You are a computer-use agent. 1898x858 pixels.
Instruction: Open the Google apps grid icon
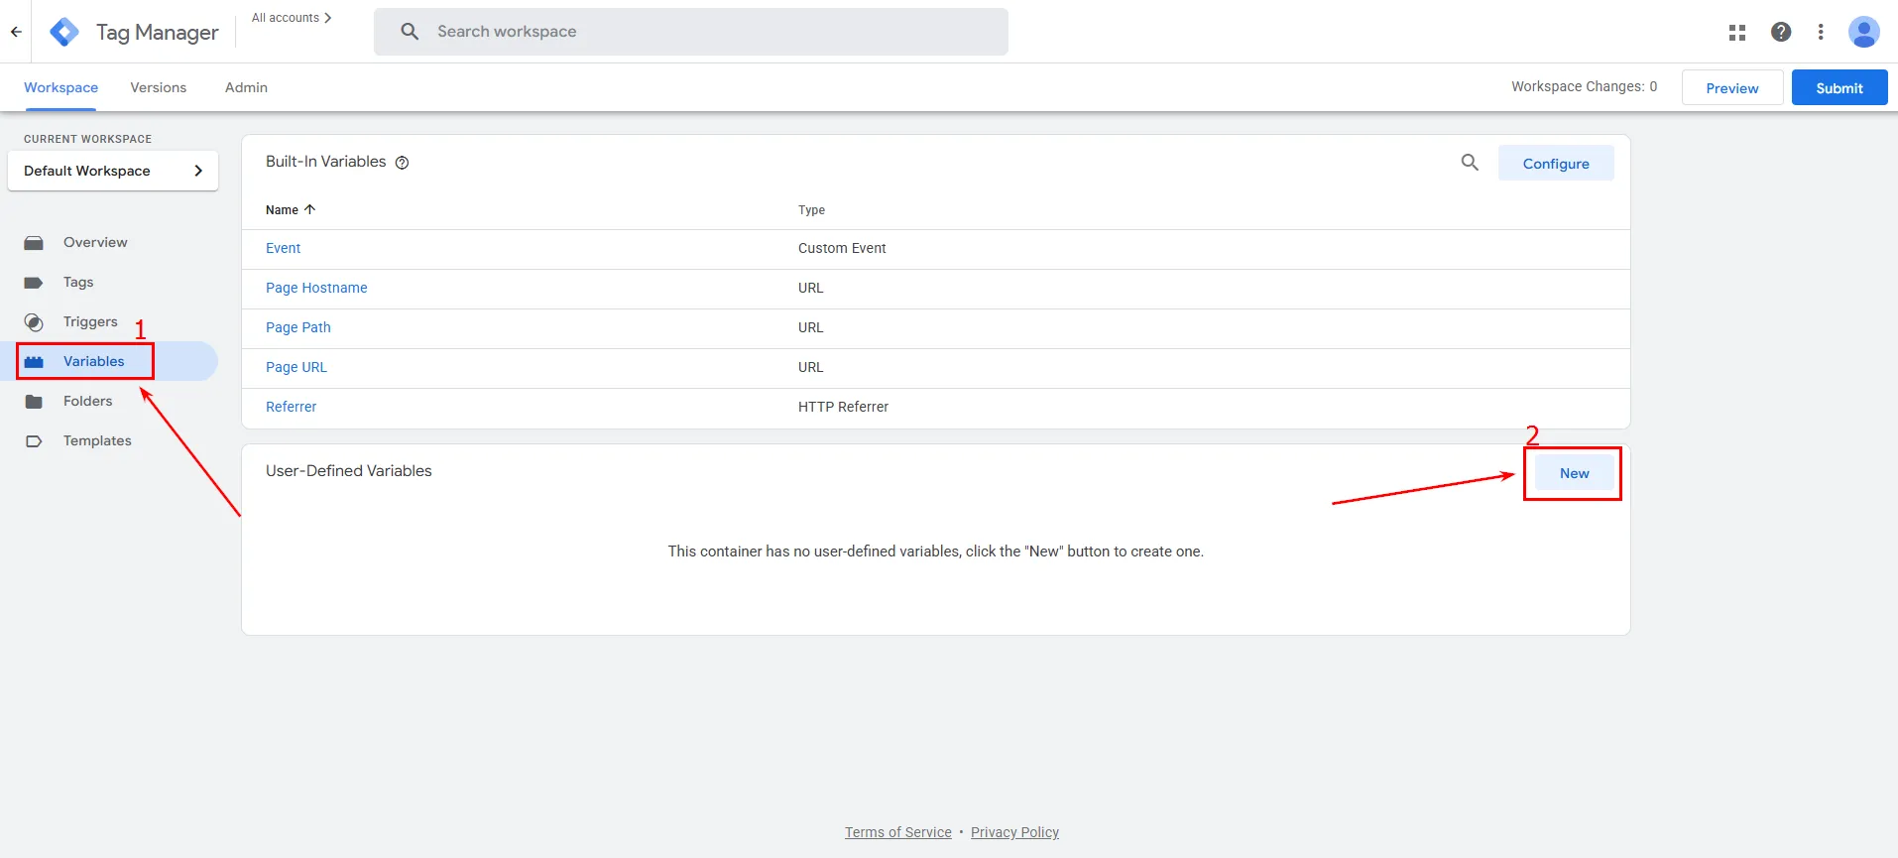pyautogui.click(x=1736, y=32)
